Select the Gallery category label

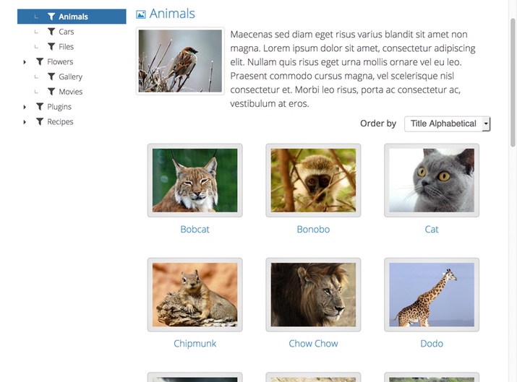pos(71,77)
